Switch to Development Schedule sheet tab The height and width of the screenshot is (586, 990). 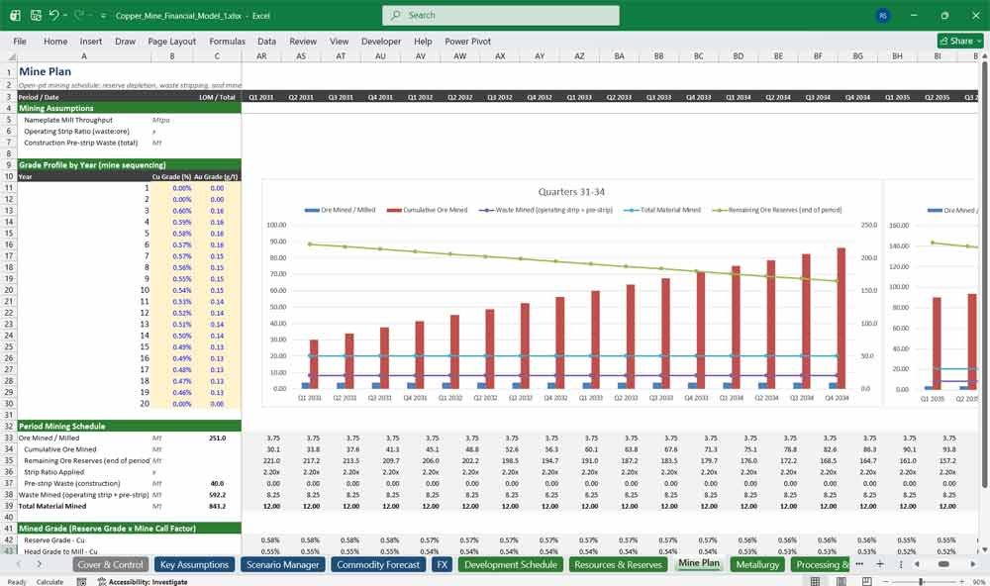511,564
